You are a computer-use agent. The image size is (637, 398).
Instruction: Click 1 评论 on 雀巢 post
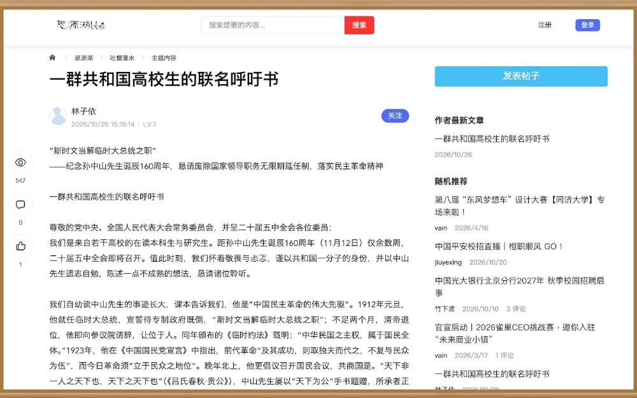pos(505,356)
